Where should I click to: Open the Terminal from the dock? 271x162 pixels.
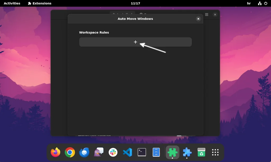(x=142, y=152)
